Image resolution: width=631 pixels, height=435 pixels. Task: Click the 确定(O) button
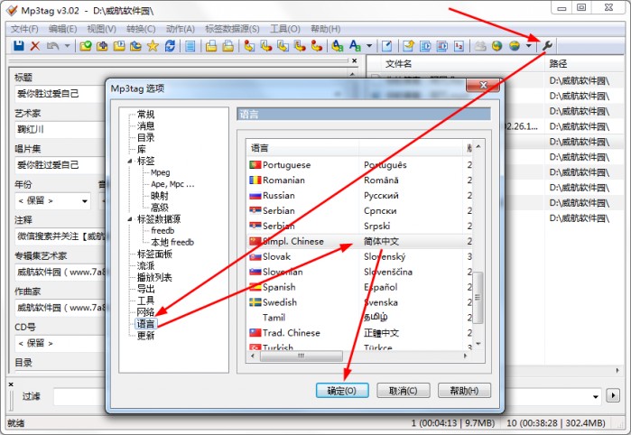pyautogui.click(x=342, y=391)
